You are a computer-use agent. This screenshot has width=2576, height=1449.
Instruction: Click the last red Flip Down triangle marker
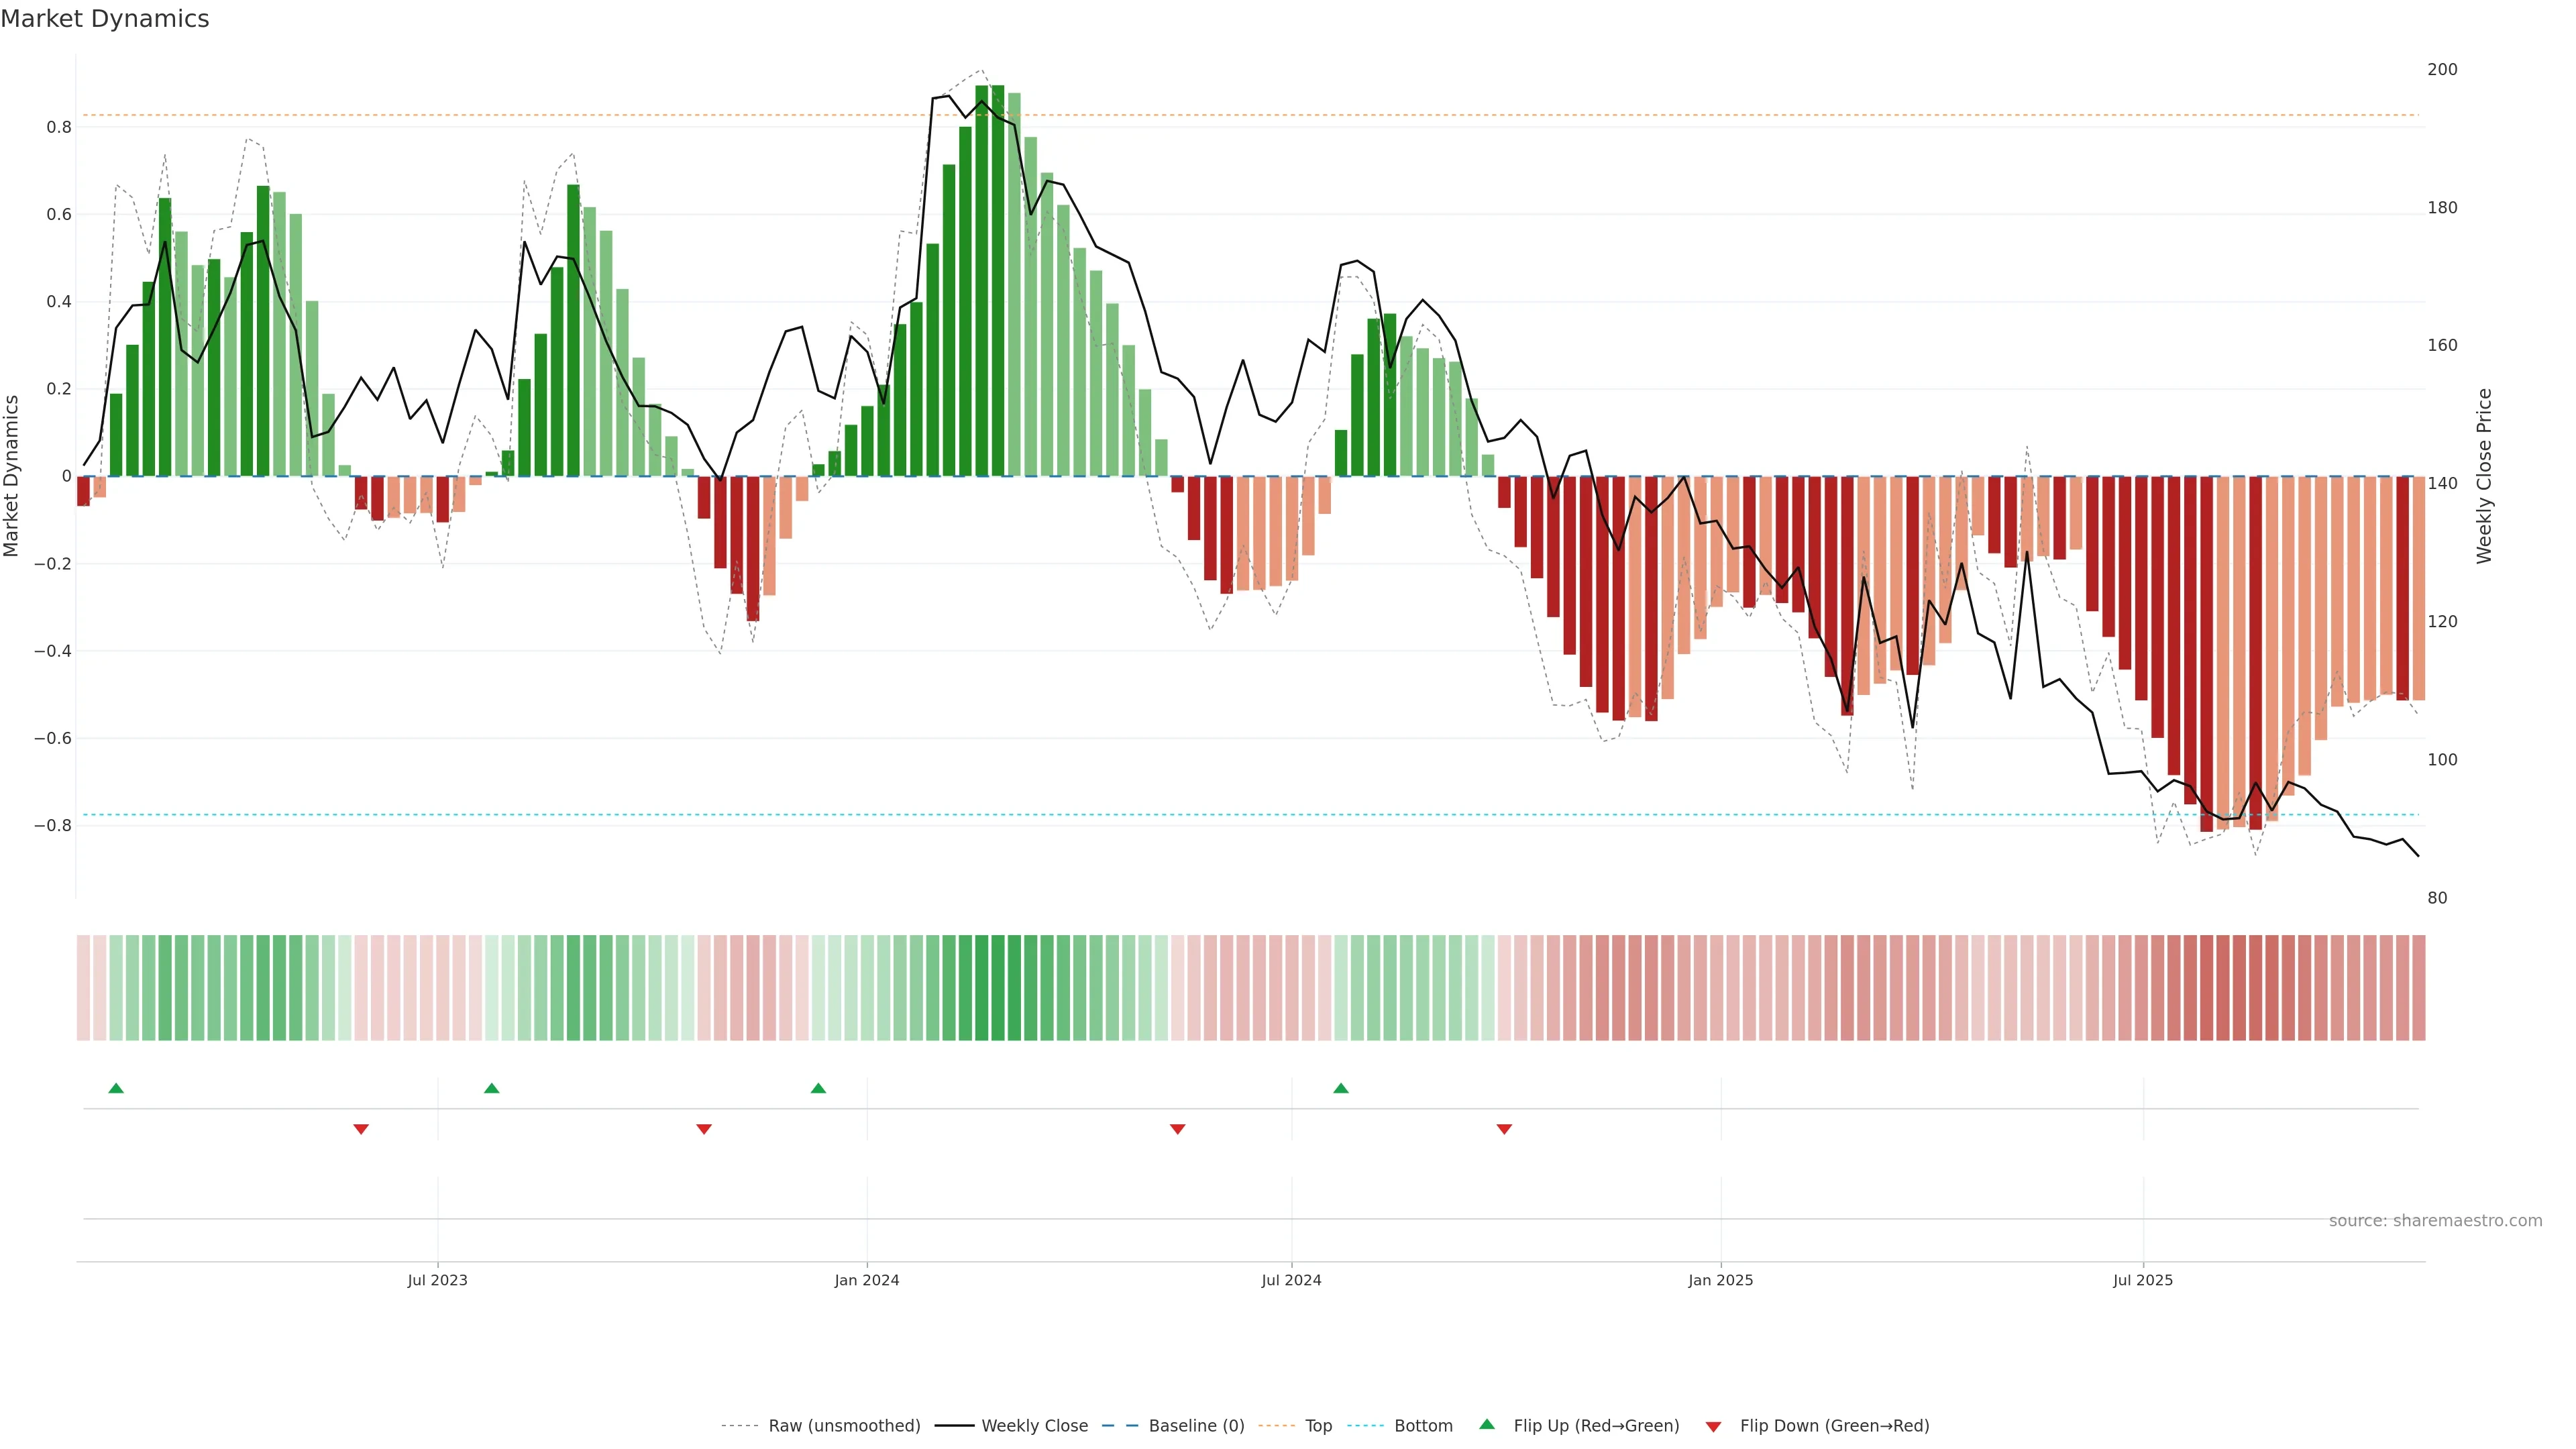point(1504,1129)
